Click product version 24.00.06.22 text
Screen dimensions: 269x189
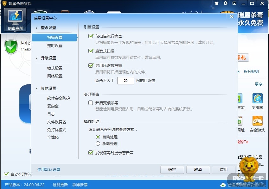click(x=24, y=185)
